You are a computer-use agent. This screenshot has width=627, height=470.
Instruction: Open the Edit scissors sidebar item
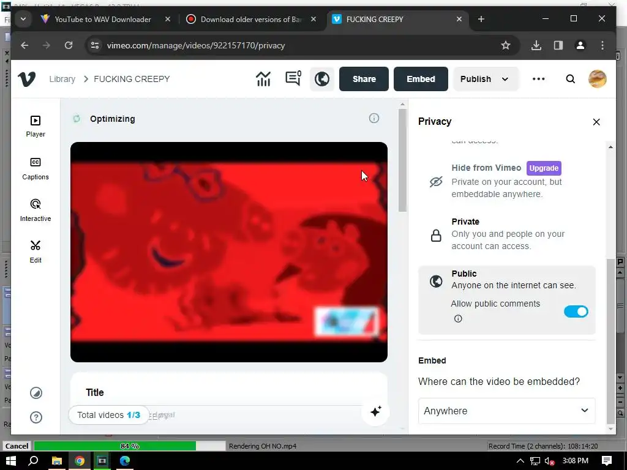pos(36,252)
